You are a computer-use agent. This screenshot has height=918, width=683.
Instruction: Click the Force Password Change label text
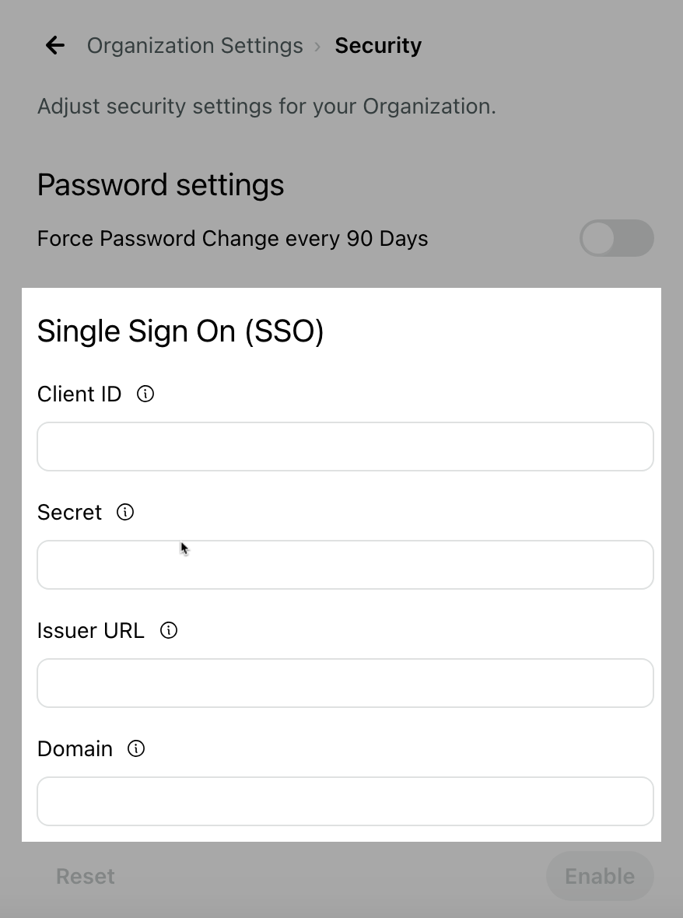pyautogui.click(x=233, y=239)
